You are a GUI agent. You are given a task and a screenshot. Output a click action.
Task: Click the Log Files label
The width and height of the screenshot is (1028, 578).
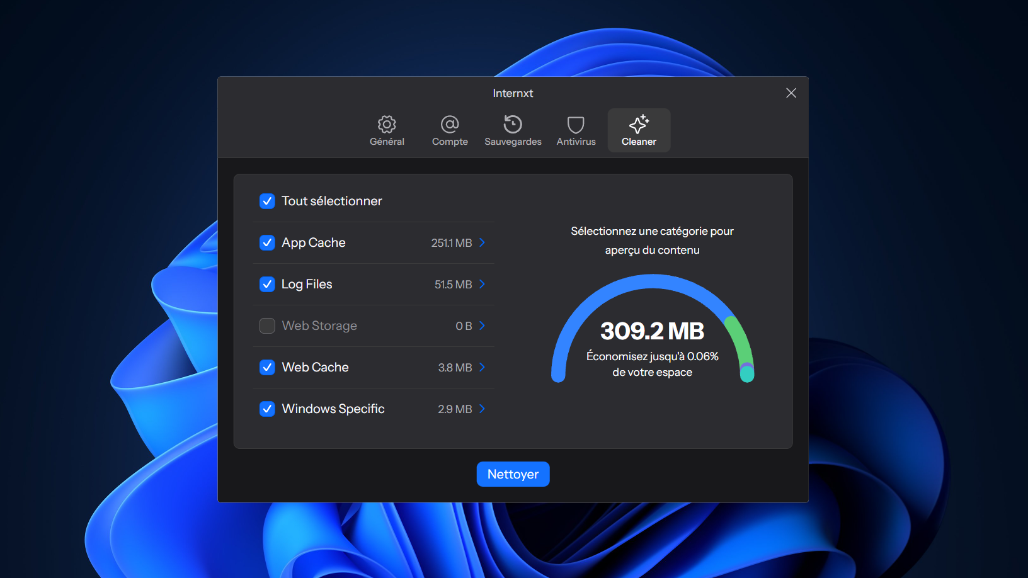pyautogui.click(x=307, y=284)
